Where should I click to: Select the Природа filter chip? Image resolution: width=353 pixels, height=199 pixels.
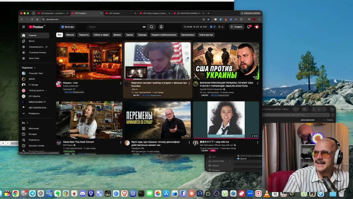pyautogui.click(x=142, y=35)
